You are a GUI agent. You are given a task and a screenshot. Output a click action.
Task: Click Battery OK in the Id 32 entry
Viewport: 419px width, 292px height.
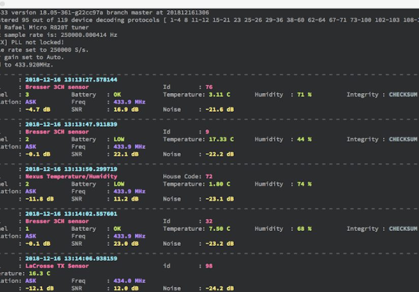click(x=117, y=229)
